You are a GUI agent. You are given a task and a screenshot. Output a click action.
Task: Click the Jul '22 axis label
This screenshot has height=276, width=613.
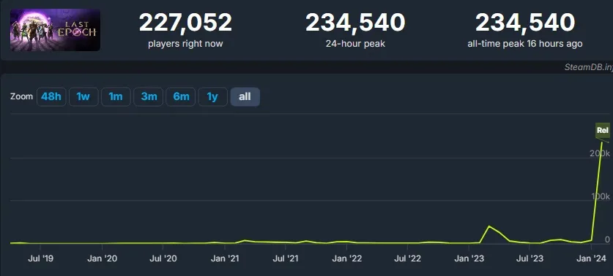coord(408,258)
